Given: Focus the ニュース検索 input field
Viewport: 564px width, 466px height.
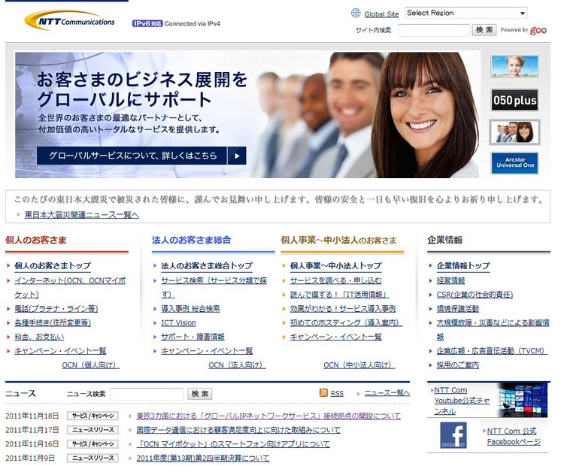Looking at the screenshot, I should click(147, 394).
